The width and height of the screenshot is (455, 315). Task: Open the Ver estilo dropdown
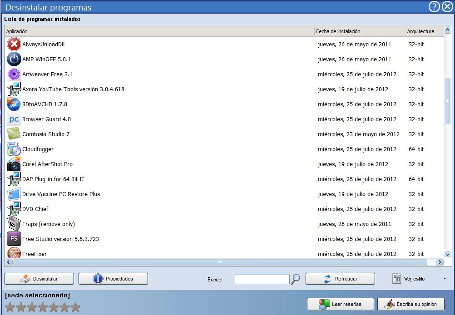pos(419,279)
